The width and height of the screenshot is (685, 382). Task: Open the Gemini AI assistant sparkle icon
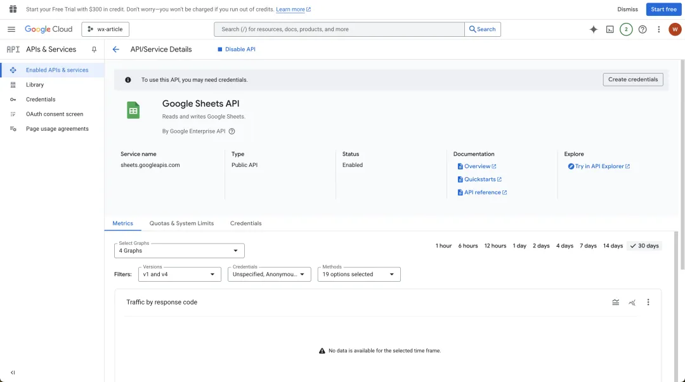593,29
